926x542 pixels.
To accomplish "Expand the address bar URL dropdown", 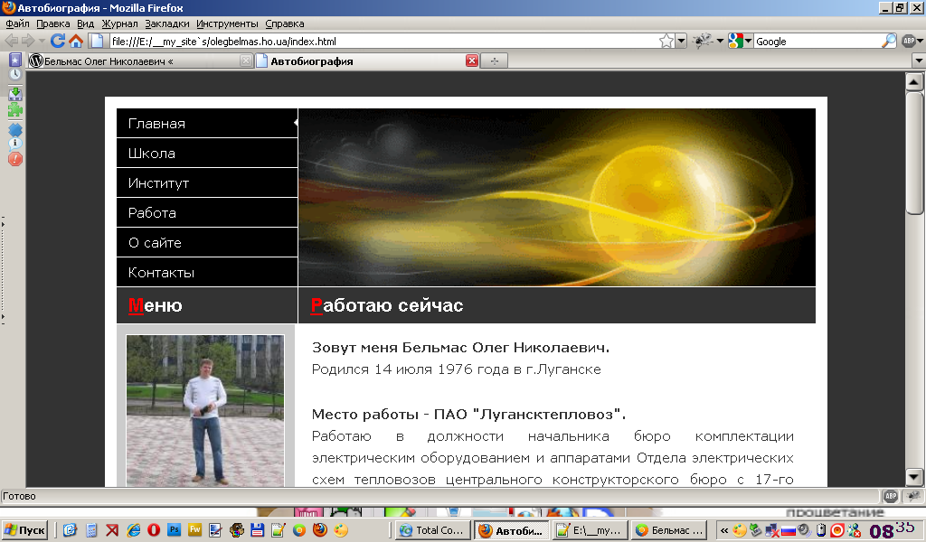I will pyautogui.click(x=682, y=41).
